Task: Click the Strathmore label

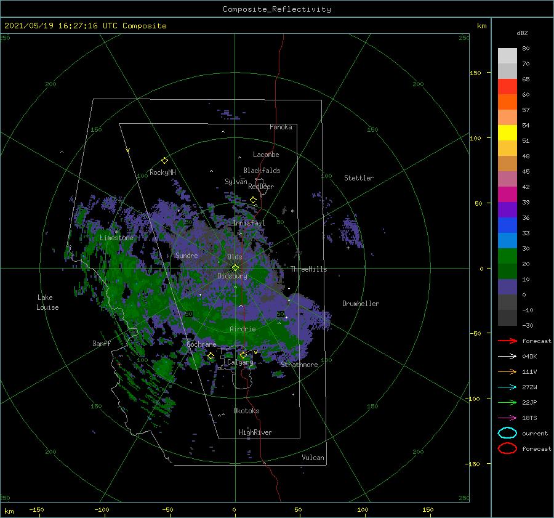Action: 300,365
